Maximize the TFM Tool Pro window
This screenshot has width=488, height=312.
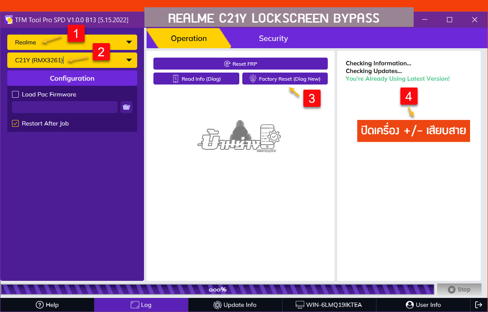[450, 20]
